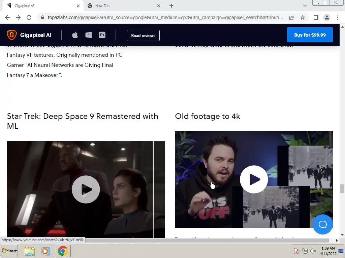The width and height of the screenshot is (345, 258).
Task: Open the Windows Start menu
Action: click(x=9, y=251)
